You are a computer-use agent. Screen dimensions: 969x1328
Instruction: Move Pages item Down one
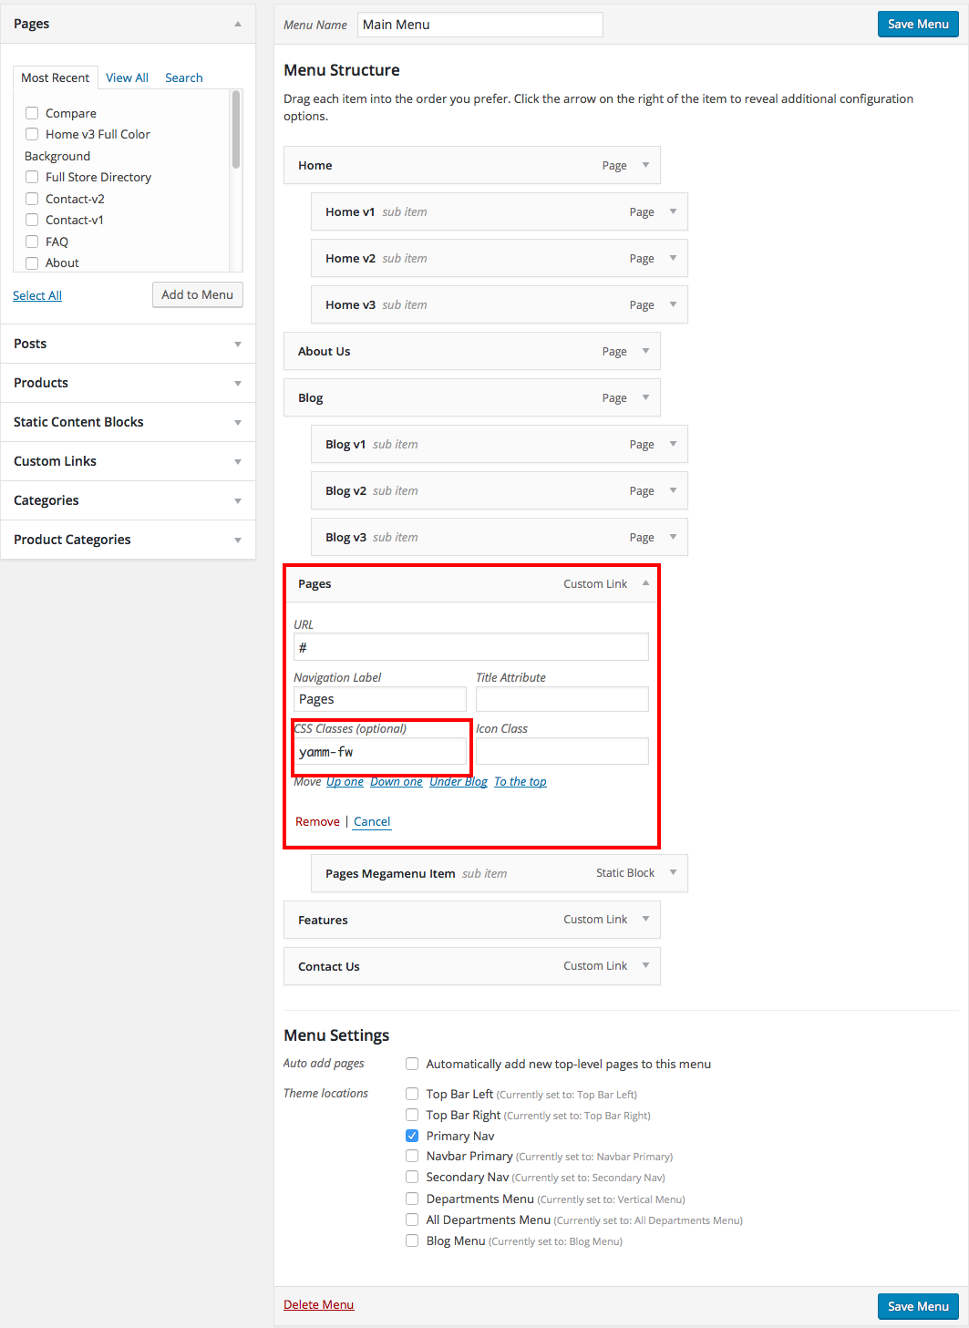click(397, 781)
